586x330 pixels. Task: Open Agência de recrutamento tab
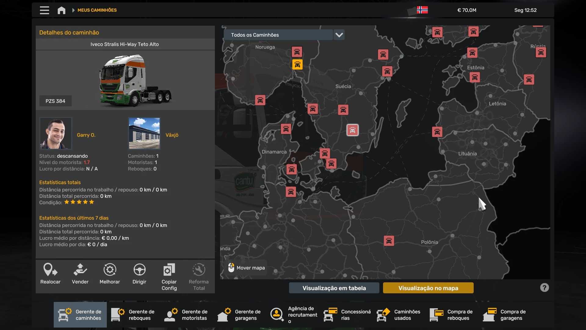(x=292, y=315)
